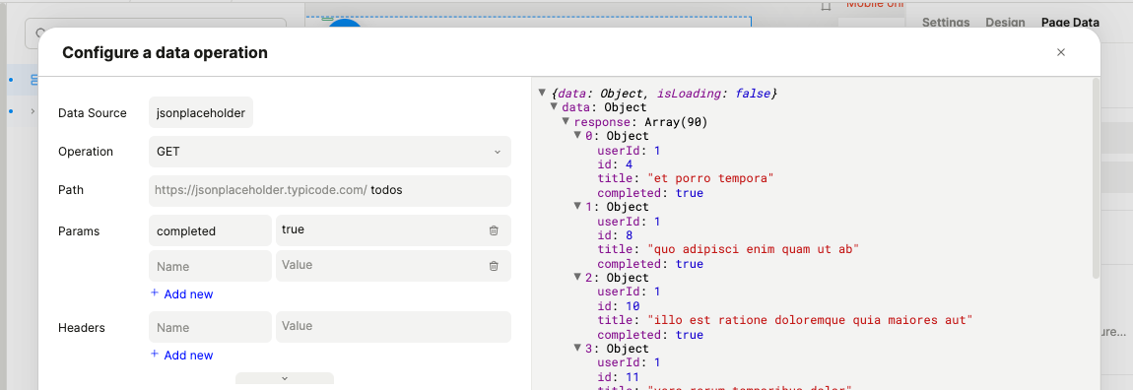Click the Operation label
1133x390 pixels.
(x=86, y=152)
